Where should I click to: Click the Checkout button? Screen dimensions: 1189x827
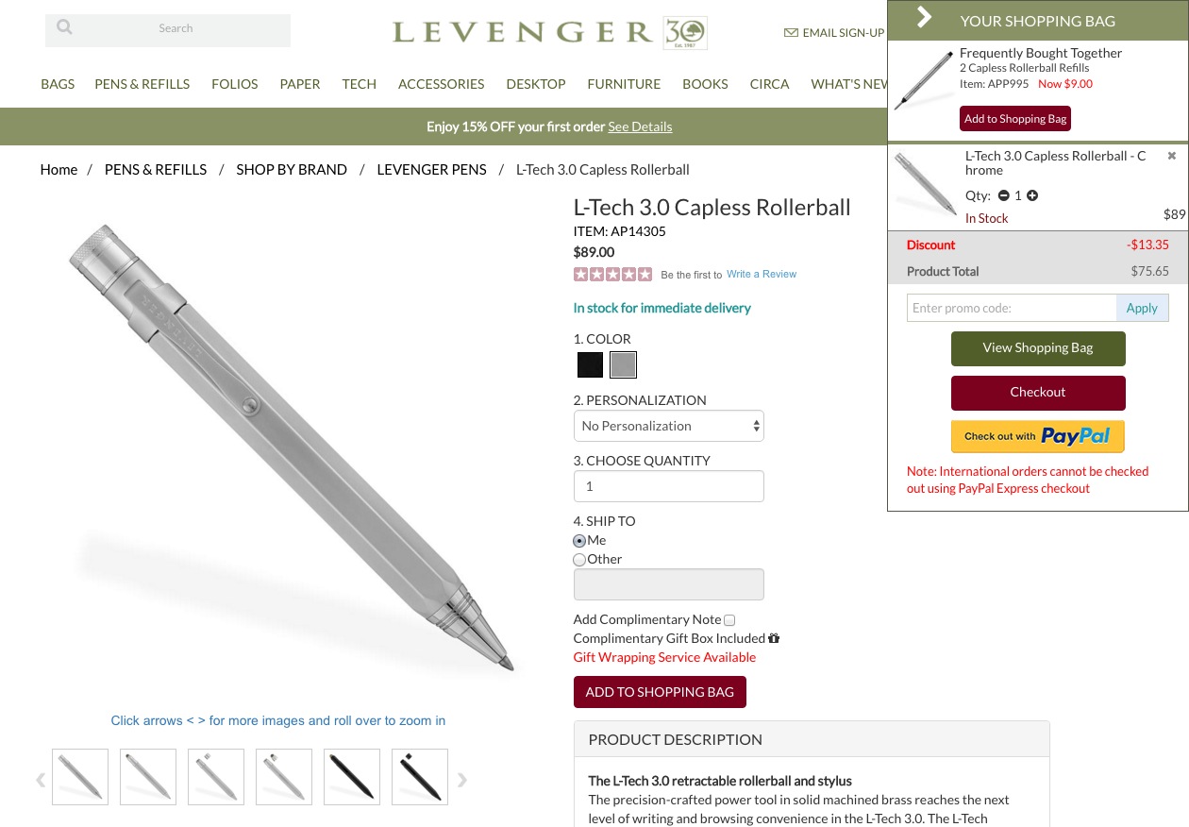coord(1038,393)
